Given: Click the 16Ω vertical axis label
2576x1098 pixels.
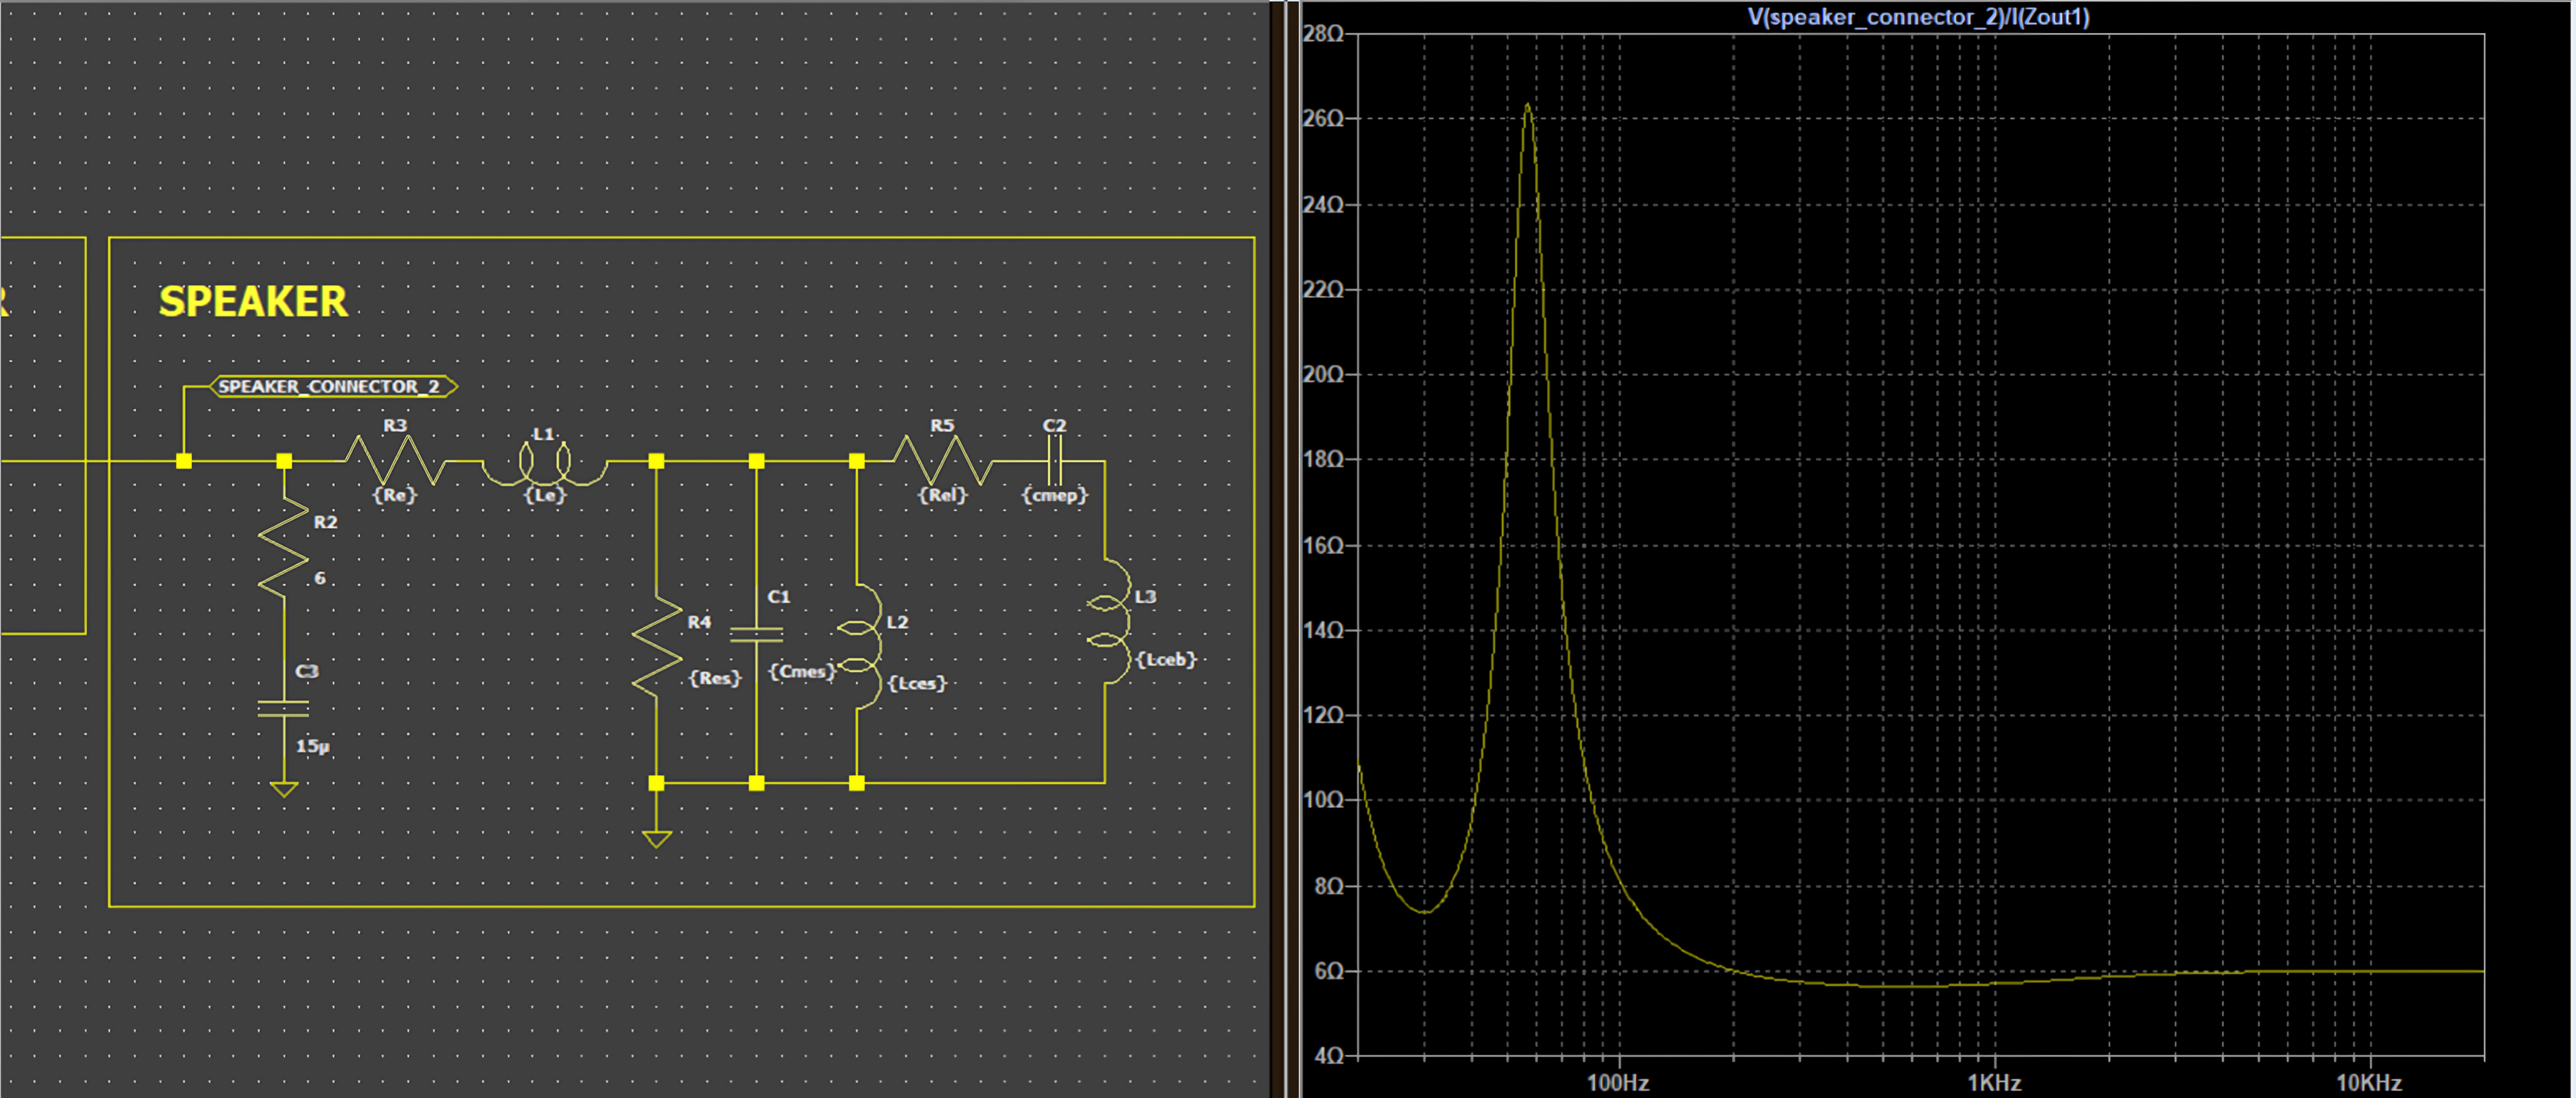Looking at the screenshot, I should pos(1323,546).
